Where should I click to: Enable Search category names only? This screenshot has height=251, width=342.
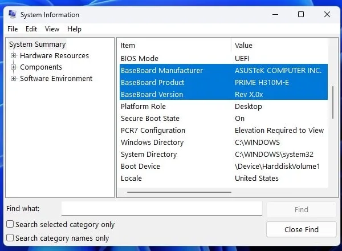pos(10,238)
